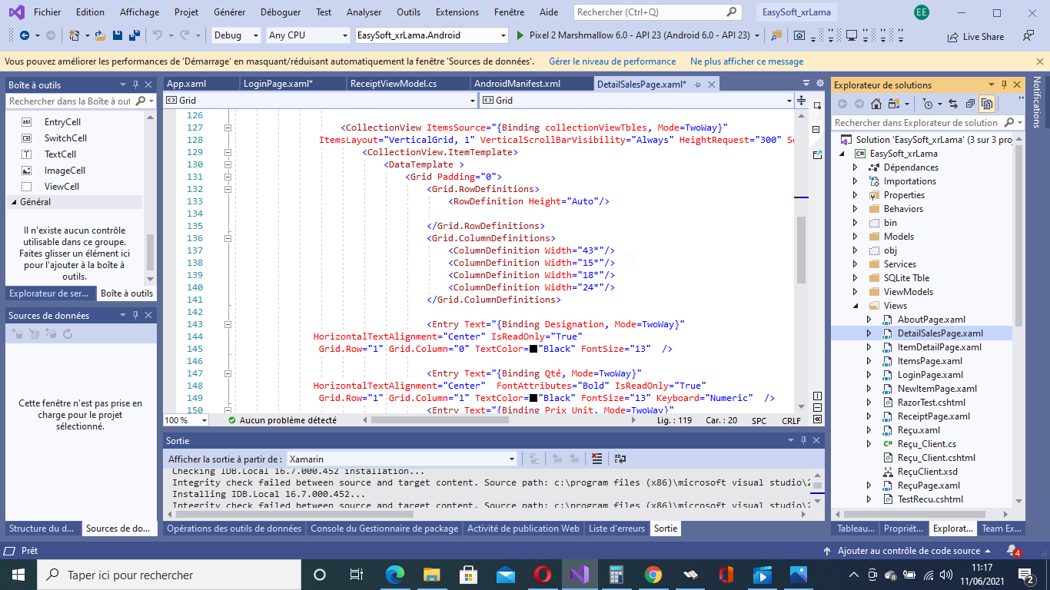Click the Home icon in Explorateur de solutions
The height and width of the screenshot is (590, 1050).
pyautogui.click(x=876, y=104)
